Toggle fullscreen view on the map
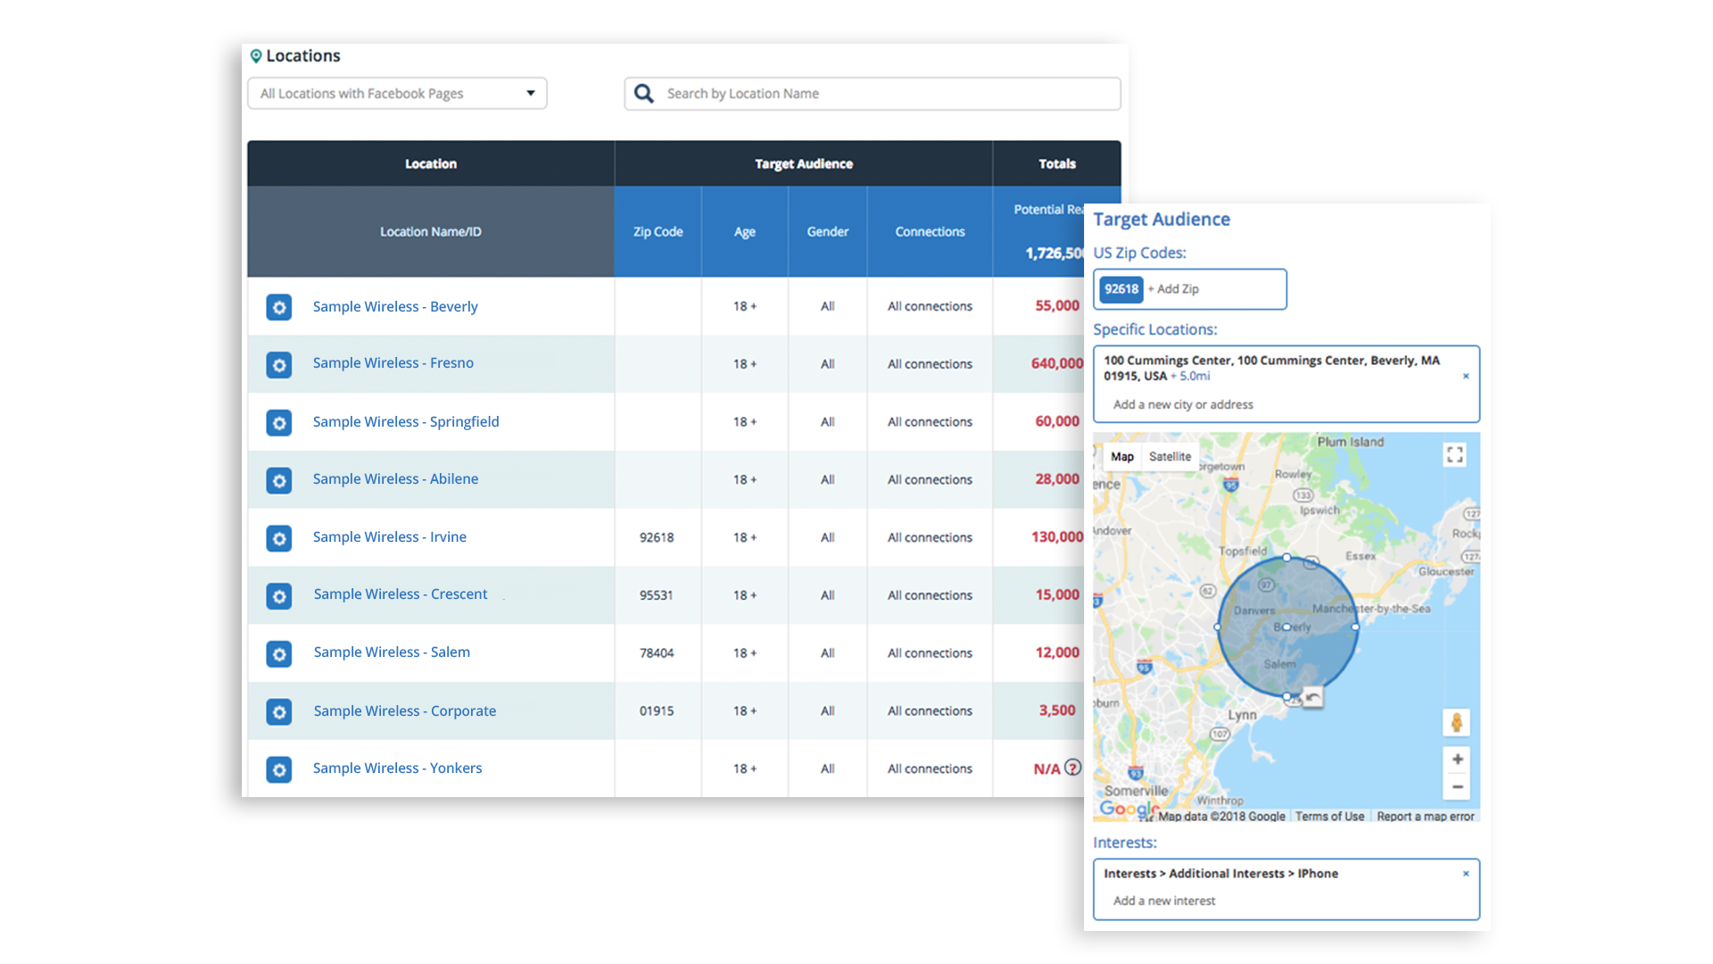Image resolution: width=1713 pixels, height=964 pixels. tap(1454, 455)
